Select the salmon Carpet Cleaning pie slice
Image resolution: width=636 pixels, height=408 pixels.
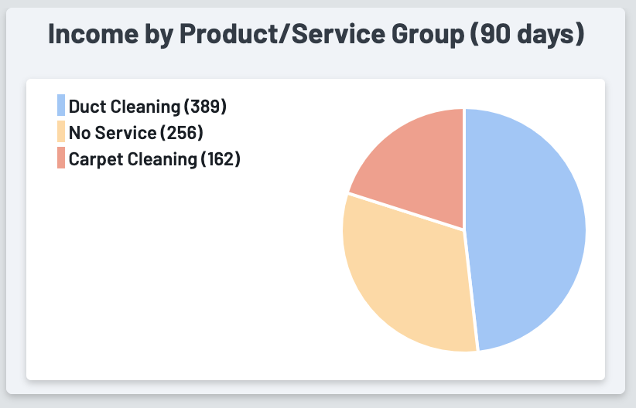tap(414, 166)
